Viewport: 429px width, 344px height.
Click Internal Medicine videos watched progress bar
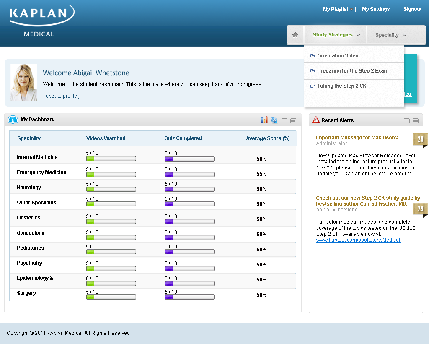coord(111,159)
